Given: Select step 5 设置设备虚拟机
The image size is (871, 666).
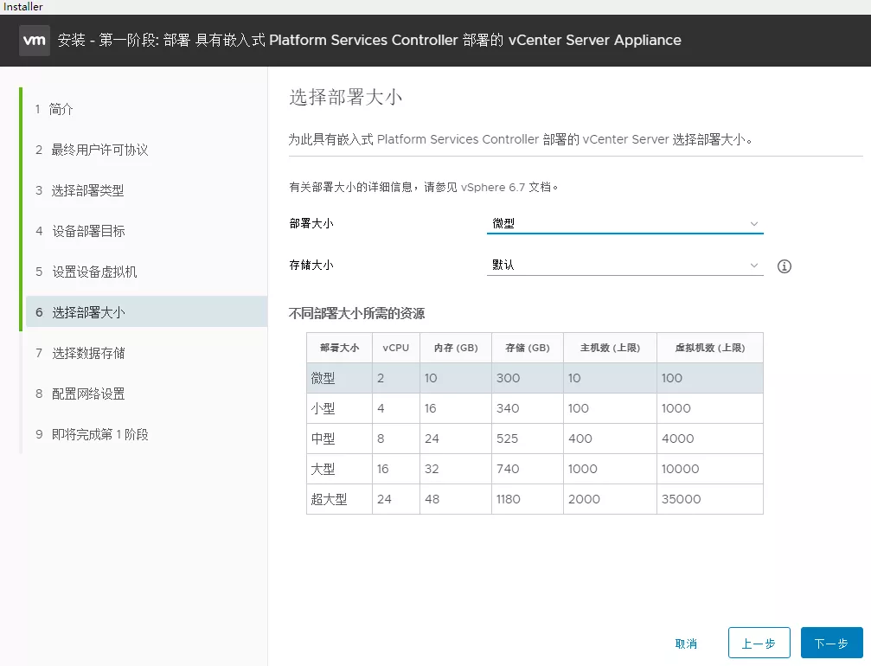Looking at the screenshot, I should (94, 272).
